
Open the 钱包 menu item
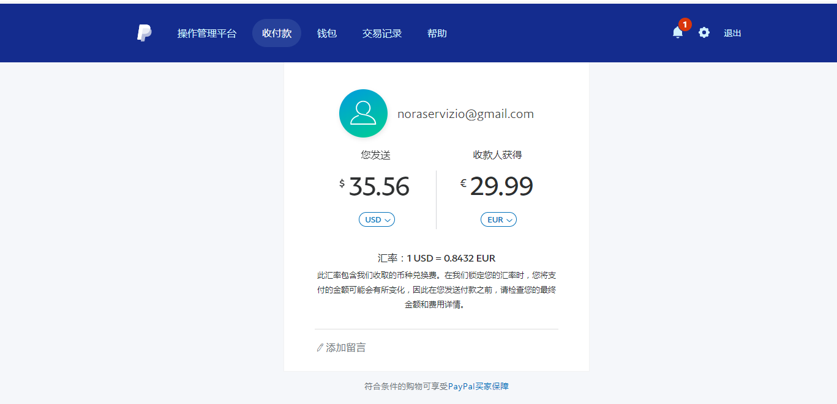click(x=327, y=34)
